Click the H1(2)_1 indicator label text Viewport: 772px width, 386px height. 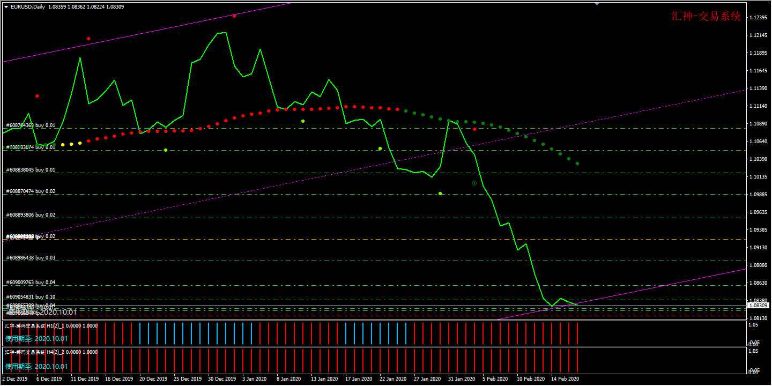pyautogui.click(x=51, y=325)
